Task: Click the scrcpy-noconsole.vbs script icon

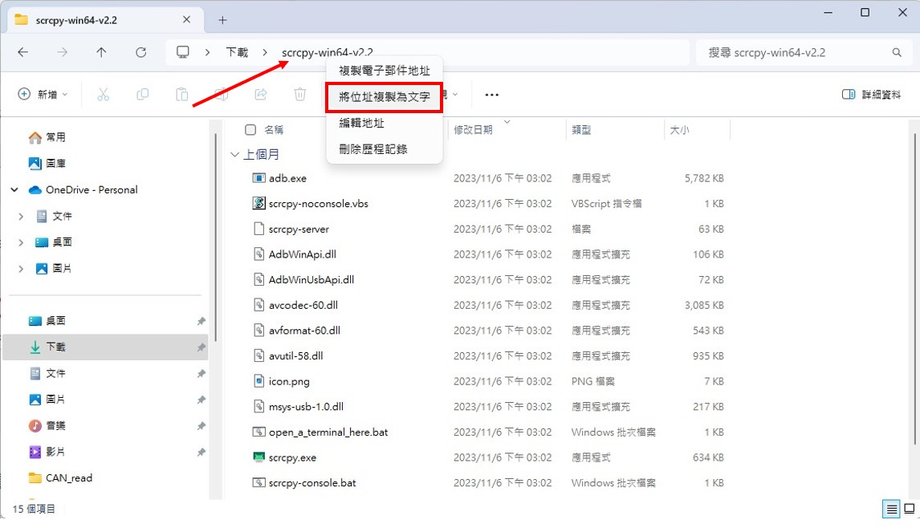Action: pos(258,204)
